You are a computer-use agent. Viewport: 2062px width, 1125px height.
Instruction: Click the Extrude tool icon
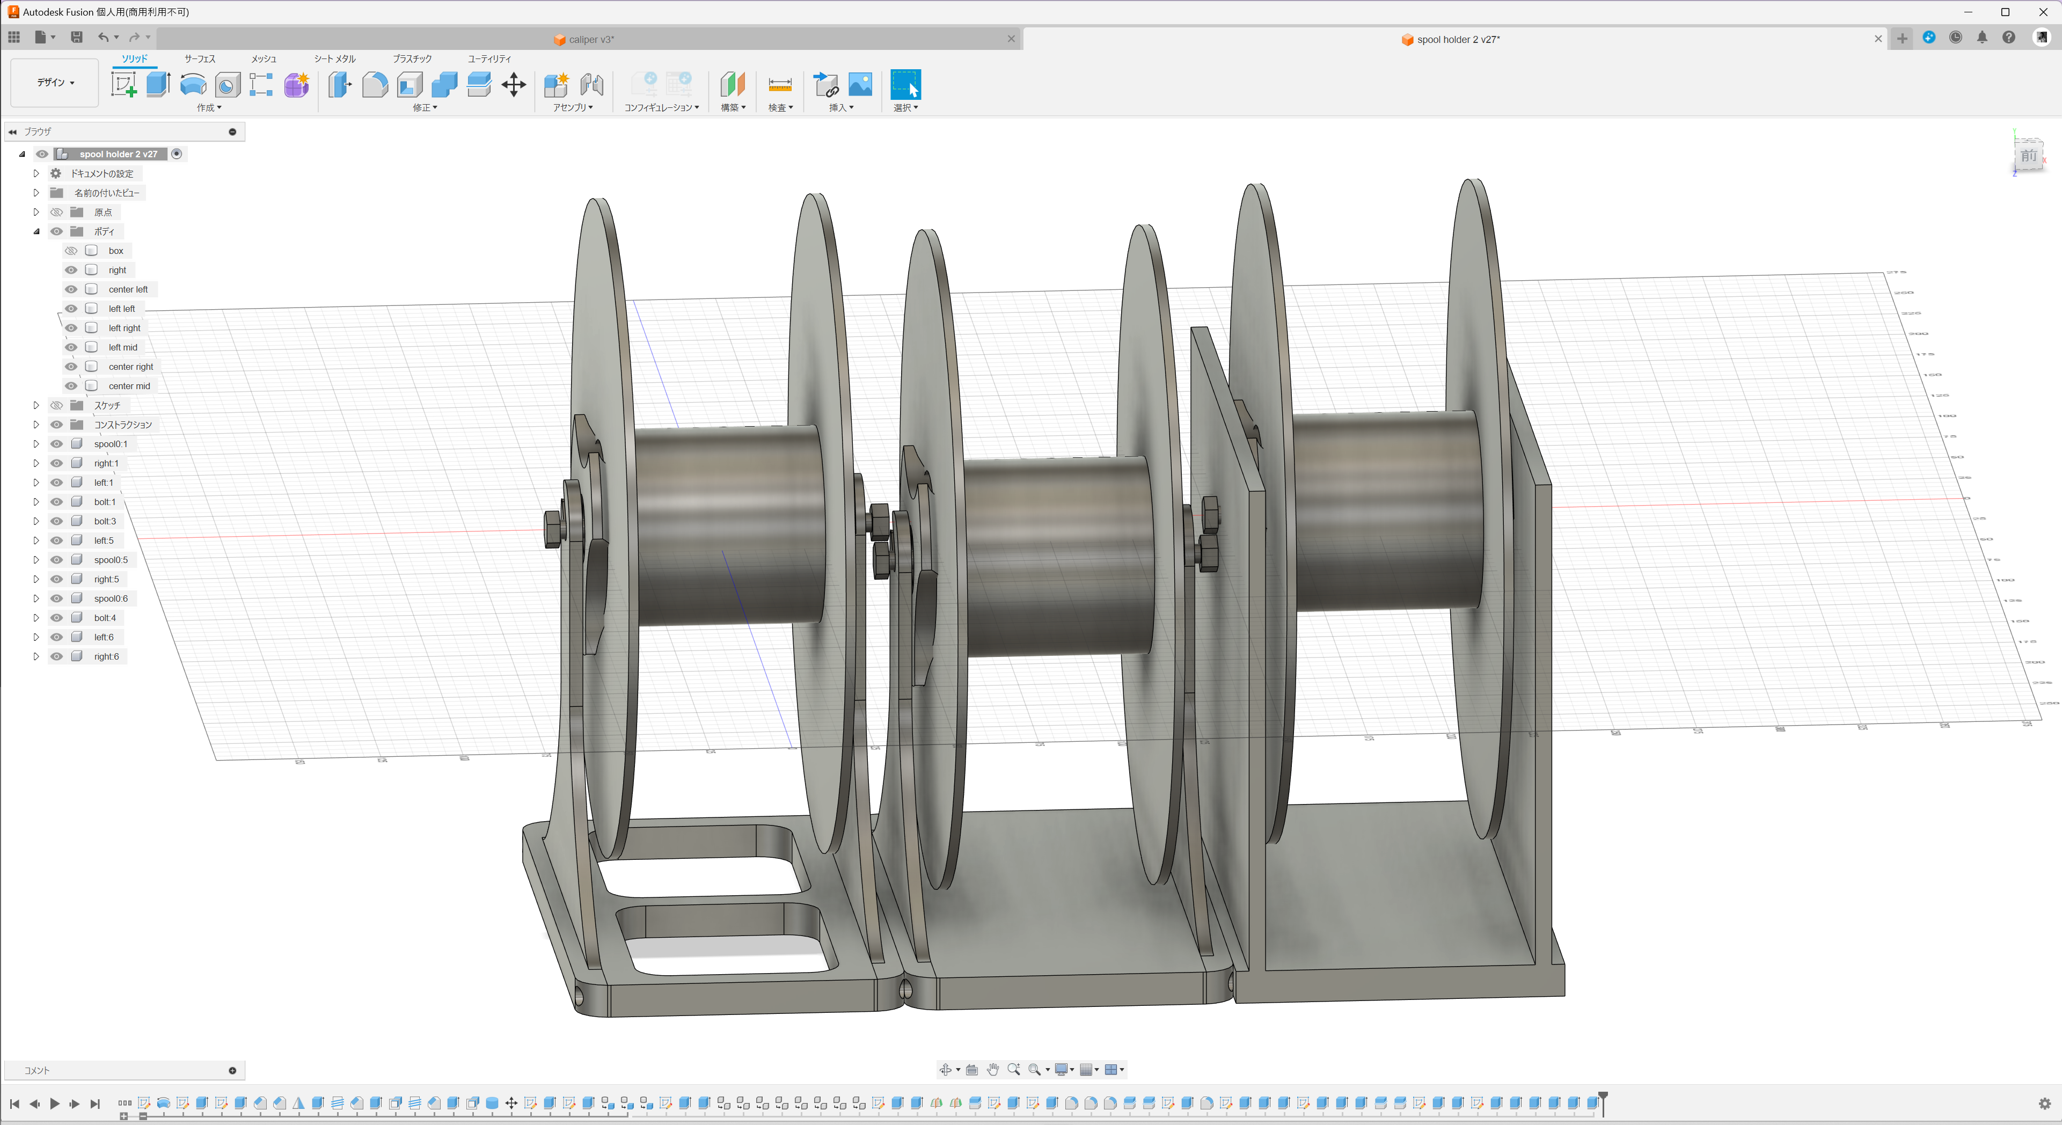pos(158,84)
